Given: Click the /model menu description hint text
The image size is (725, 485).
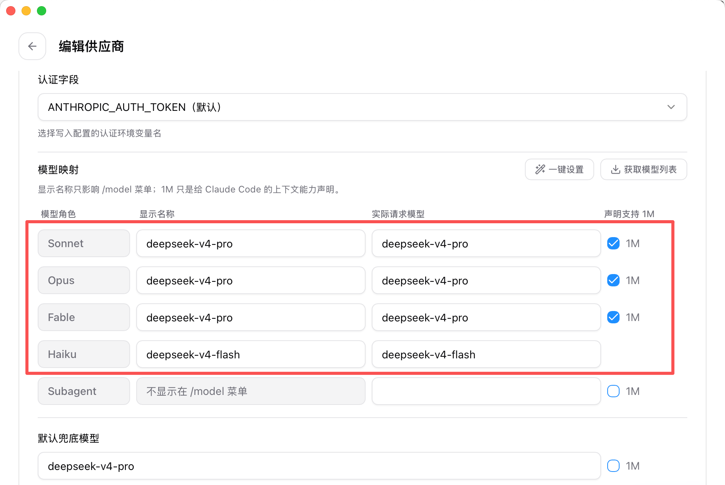Looking at the screenshot, I should [x=190, y=189].
